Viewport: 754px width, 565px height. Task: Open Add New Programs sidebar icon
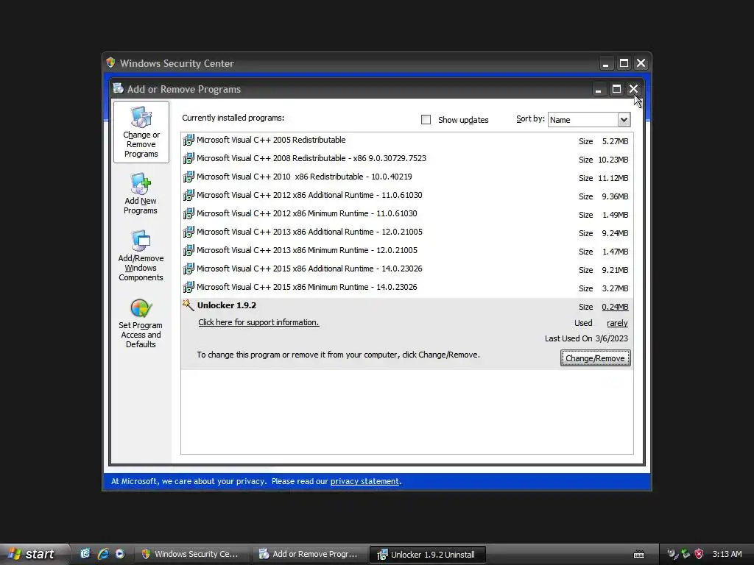pyautogui.click(x=141, y=193)
